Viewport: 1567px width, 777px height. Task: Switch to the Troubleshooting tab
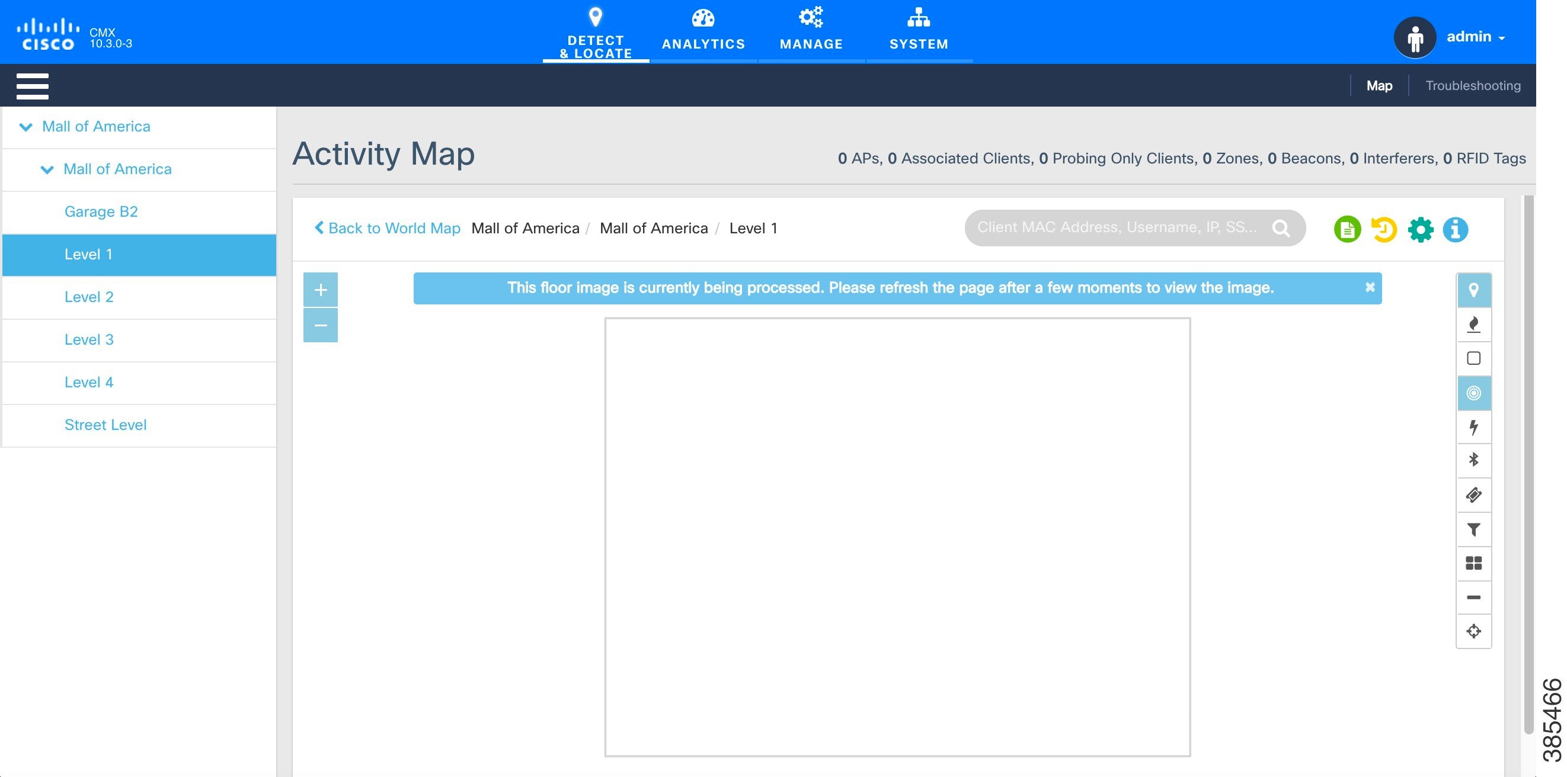pyautogui.click(x=1473, y=85)
